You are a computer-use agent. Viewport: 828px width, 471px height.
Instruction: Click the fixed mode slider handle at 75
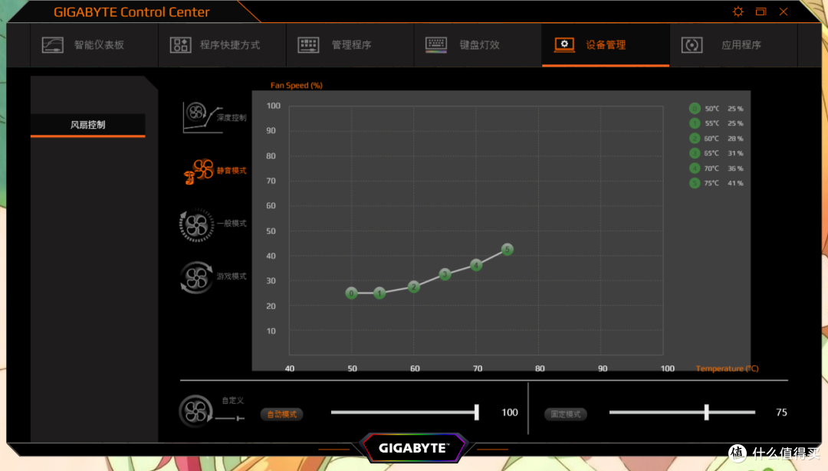click(x=707, y=412)
